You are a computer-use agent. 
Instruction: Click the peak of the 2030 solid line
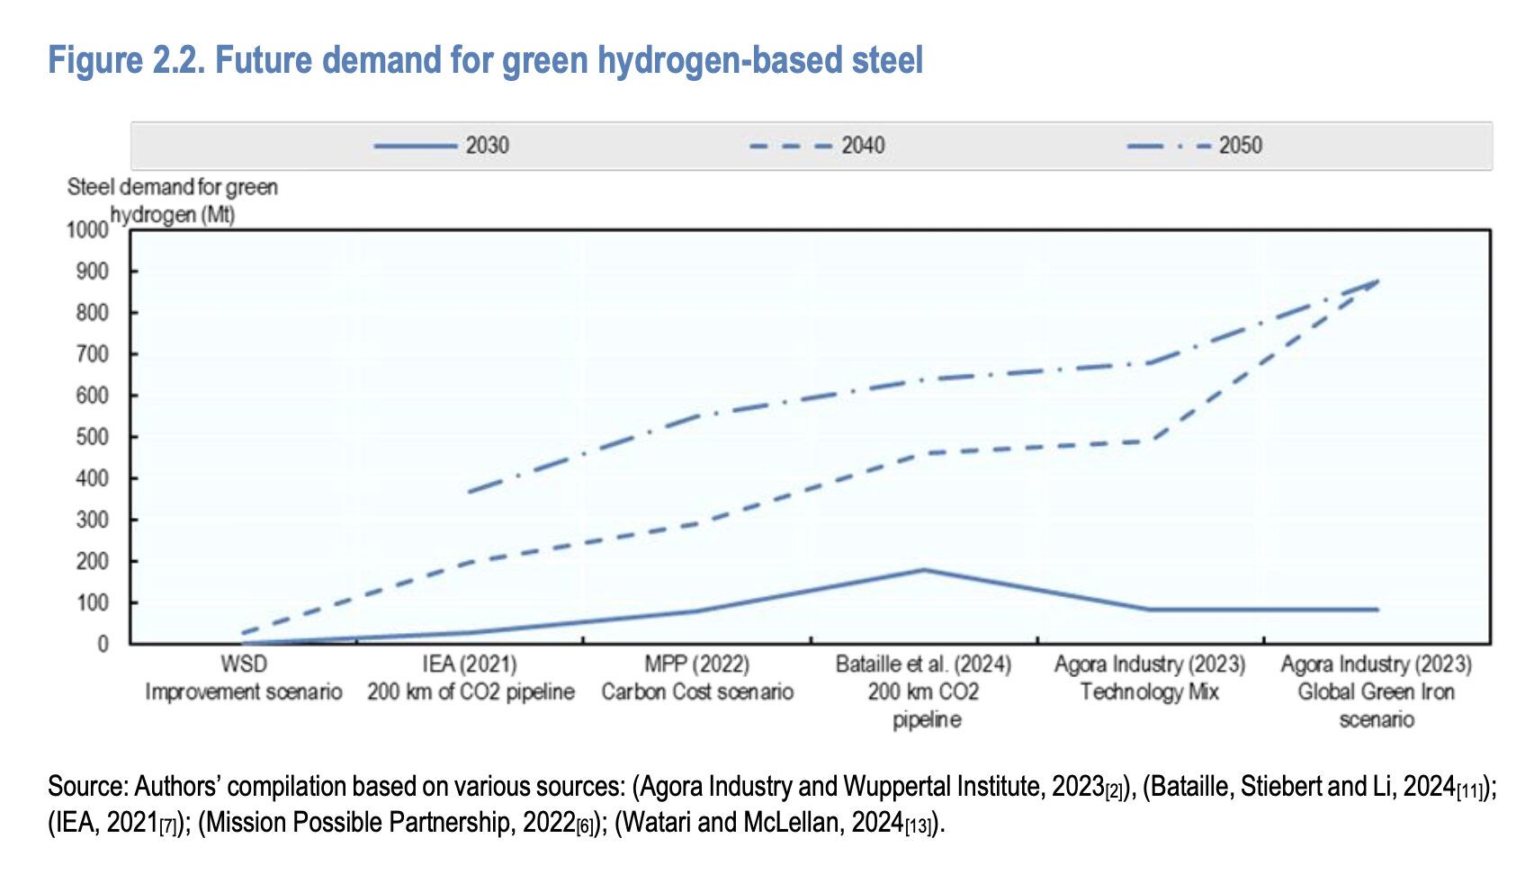922,569
